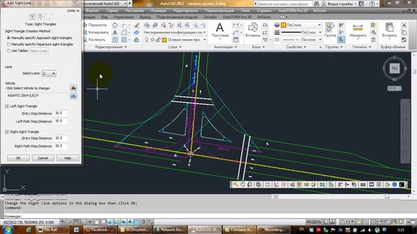Click the large Text (Текстовая) A icon
The height and width of the screenshot is (234, 417).
[x=220, y=27]
